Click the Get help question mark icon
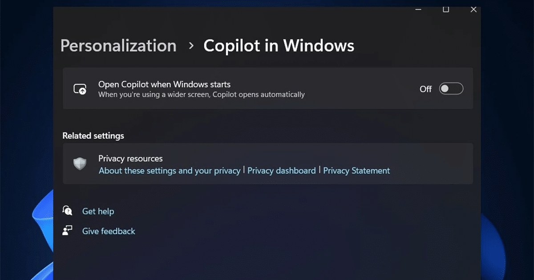This screenshot has width=534, height=280. [x=67, y=211]
